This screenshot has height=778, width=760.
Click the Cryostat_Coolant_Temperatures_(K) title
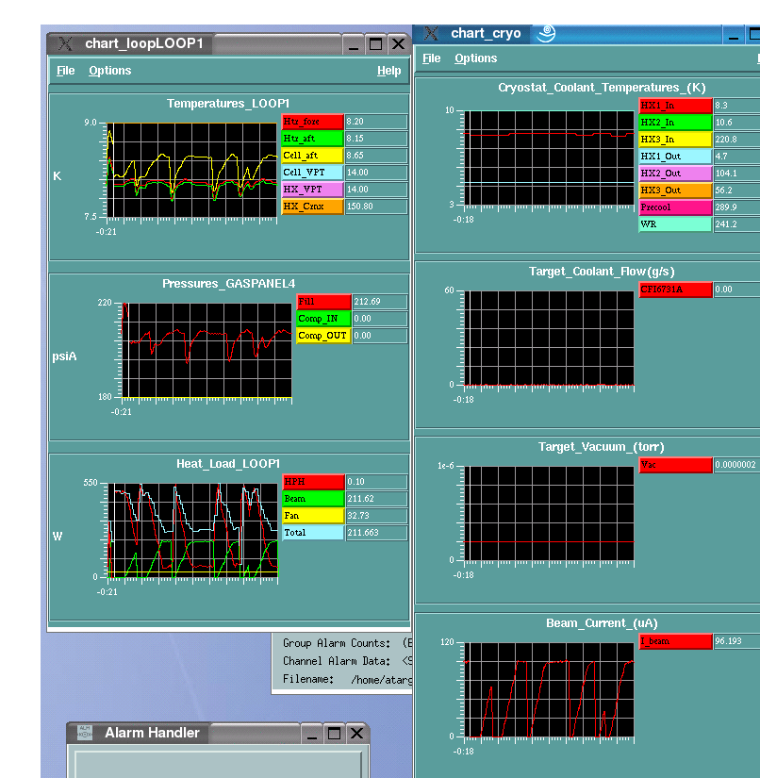602,88
